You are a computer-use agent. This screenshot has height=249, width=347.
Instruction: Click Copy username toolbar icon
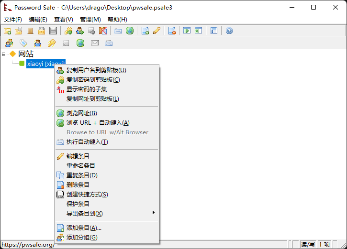tap(80, 31)
